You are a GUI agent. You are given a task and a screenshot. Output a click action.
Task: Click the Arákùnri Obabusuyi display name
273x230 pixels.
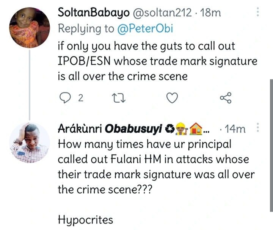coord(111,129)
